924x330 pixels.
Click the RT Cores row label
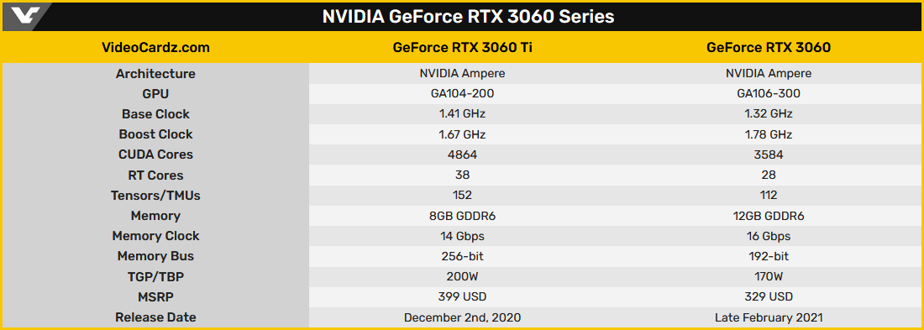[x=155, y=175]
